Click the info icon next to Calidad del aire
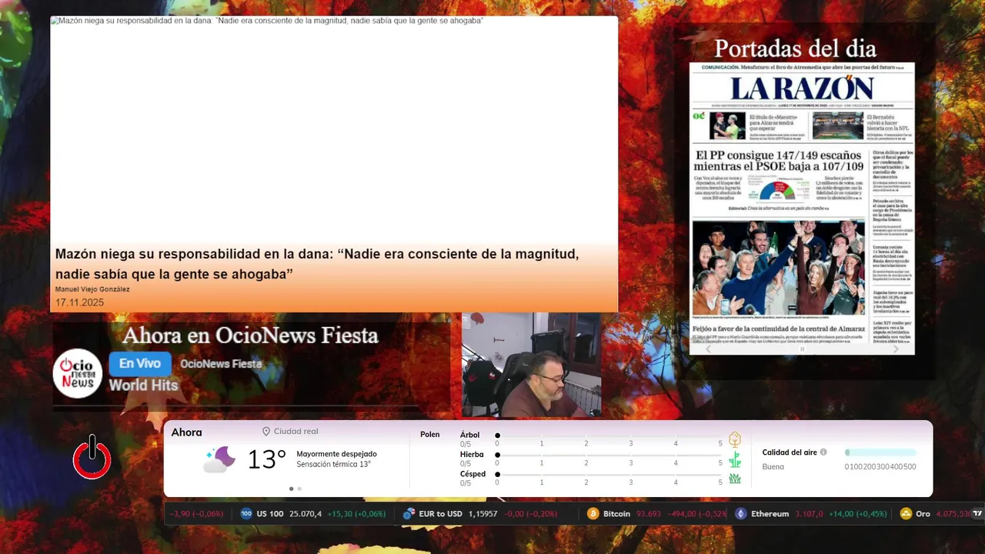Screen dimensions: 985x554 (x=823, y=452)
